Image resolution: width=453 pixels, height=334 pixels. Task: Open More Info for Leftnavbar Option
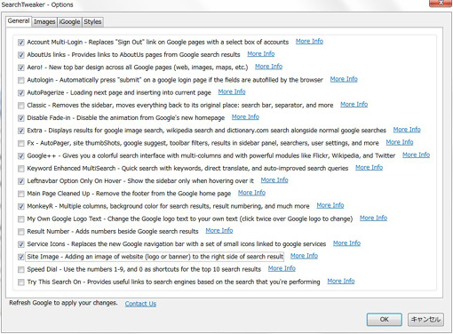274,180
